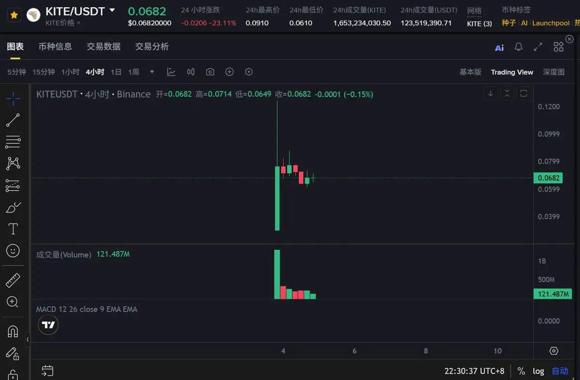
Task: Click the plus circle compare icon
Action: coord(230,72)
